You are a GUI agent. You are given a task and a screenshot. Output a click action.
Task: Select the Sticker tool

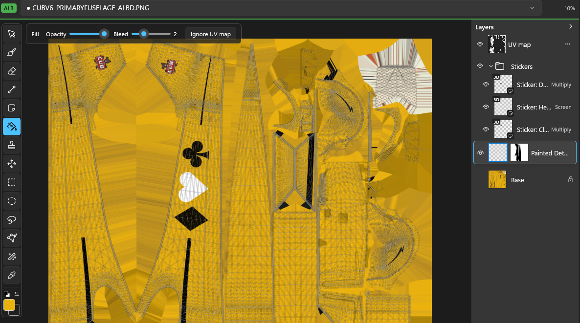[11, 108]
